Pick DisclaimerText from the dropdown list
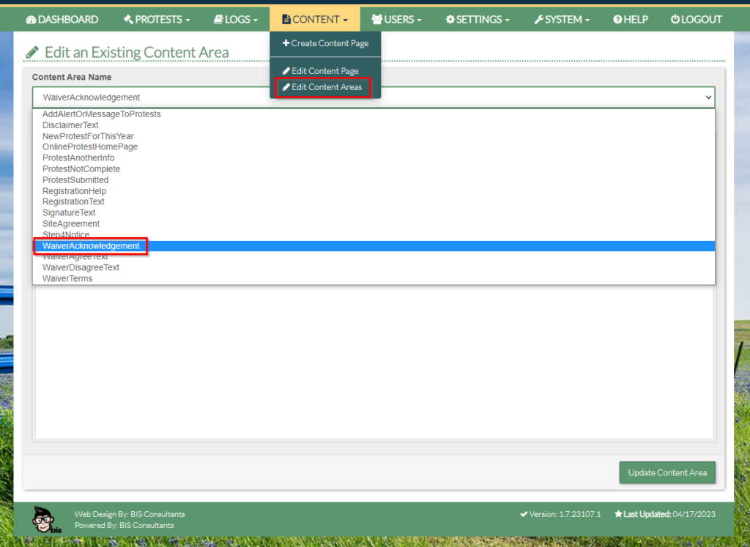The image size is (750, 547). pyautogui.click(x=70, y=125)
